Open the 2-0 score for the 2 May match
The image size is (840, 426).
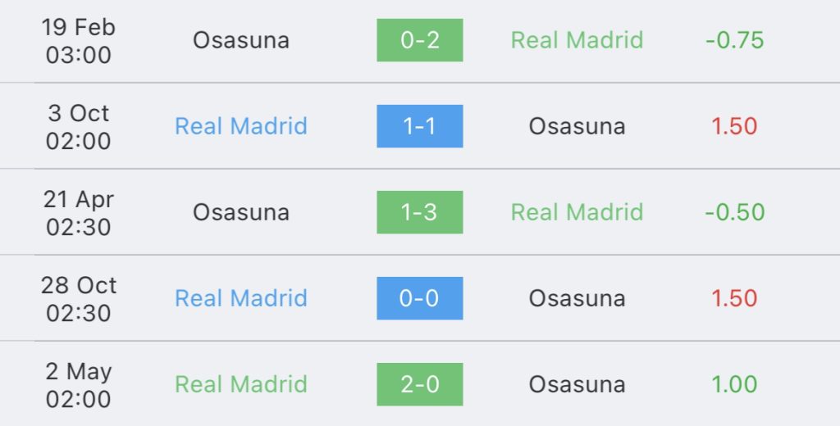[419, 384]
